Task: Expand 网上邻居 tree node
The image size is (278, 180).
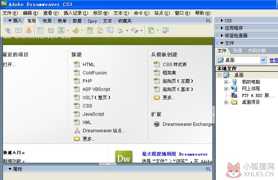Action: tap(226, 89)
